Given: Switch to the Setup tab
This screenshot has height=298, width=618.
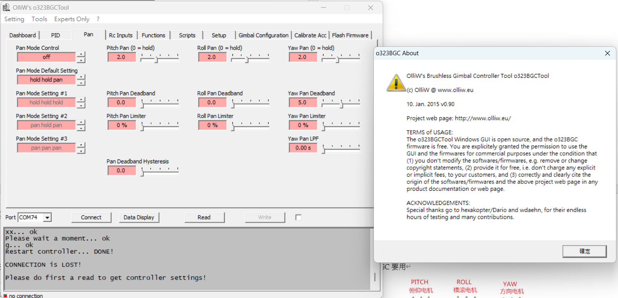Looking at the screenshot, I should pos(219,35).
